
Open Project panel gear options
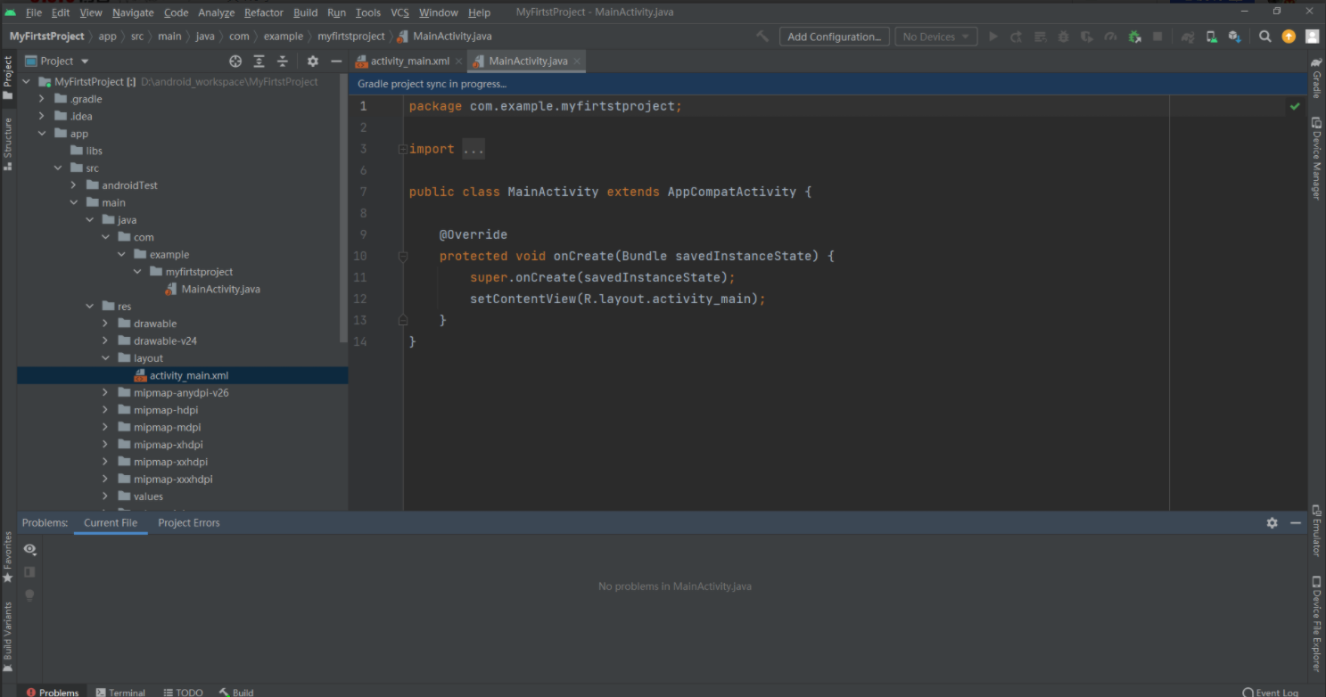coord(312,61)
